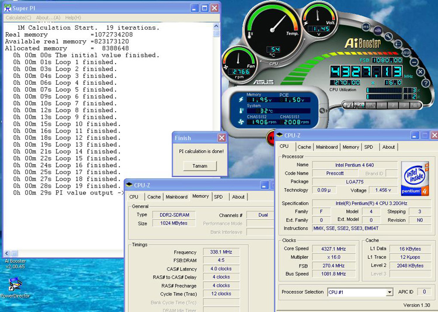This screenshot has width=438, height=312.
Task: Click Core Speed value 4327.1 MHz
Action: point(333,249)
